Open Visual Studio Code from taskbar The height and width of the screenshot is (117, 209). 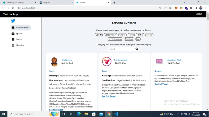pyautogui.click(x=116, y=114)
